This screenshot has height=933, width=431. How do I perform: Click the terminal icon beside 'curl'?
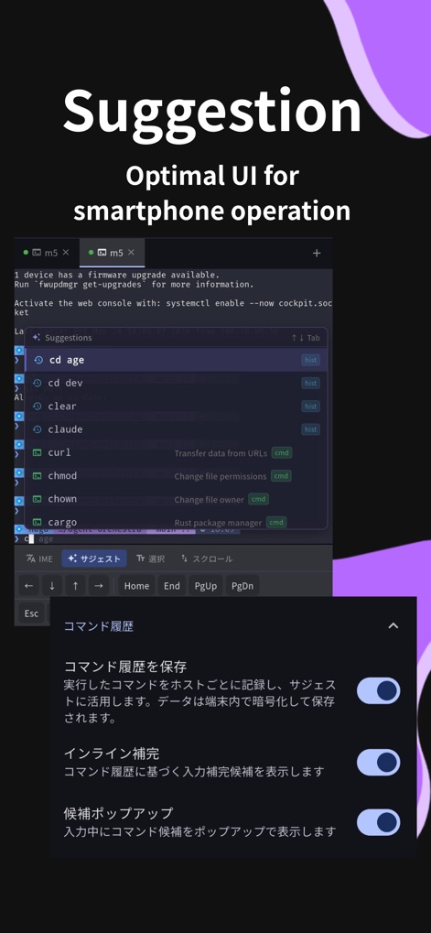pyautogui.click(x=37, y=453)
